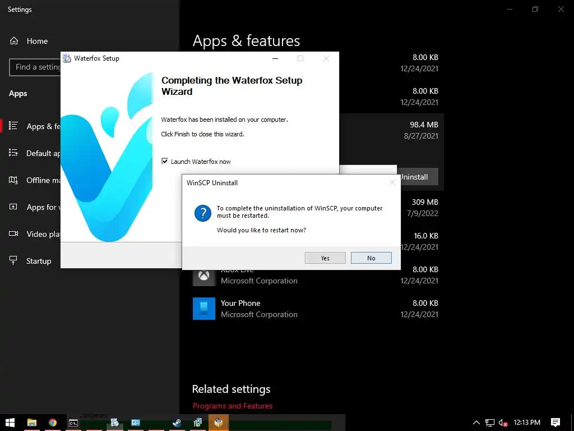Screen dimensions: 574x431
Task: Select the 16.0 KB app entry in list
Action: tap(422, 241)
